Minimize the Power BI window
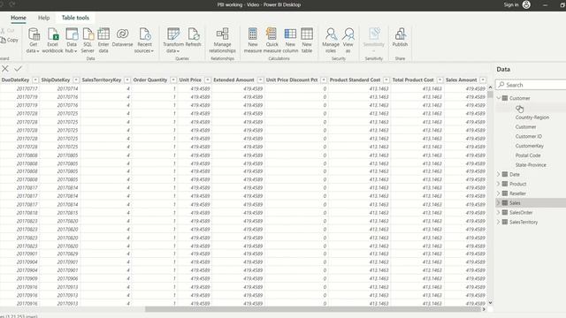 (x=545, y=4)
